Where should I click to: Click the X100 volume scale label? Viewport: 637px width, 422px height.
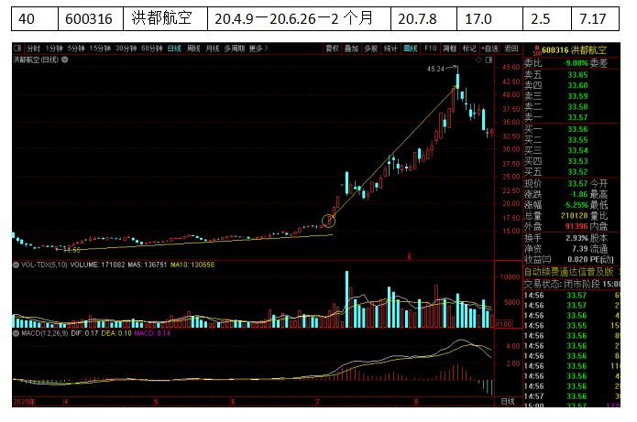coord(503,324)
